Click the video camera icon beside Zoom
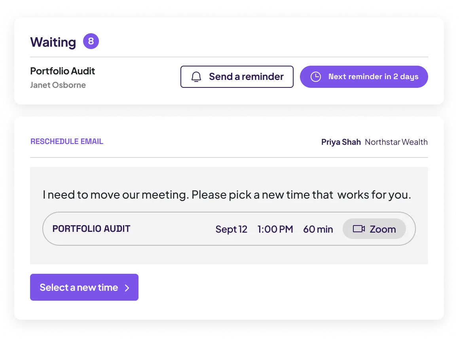 [358, 229]
